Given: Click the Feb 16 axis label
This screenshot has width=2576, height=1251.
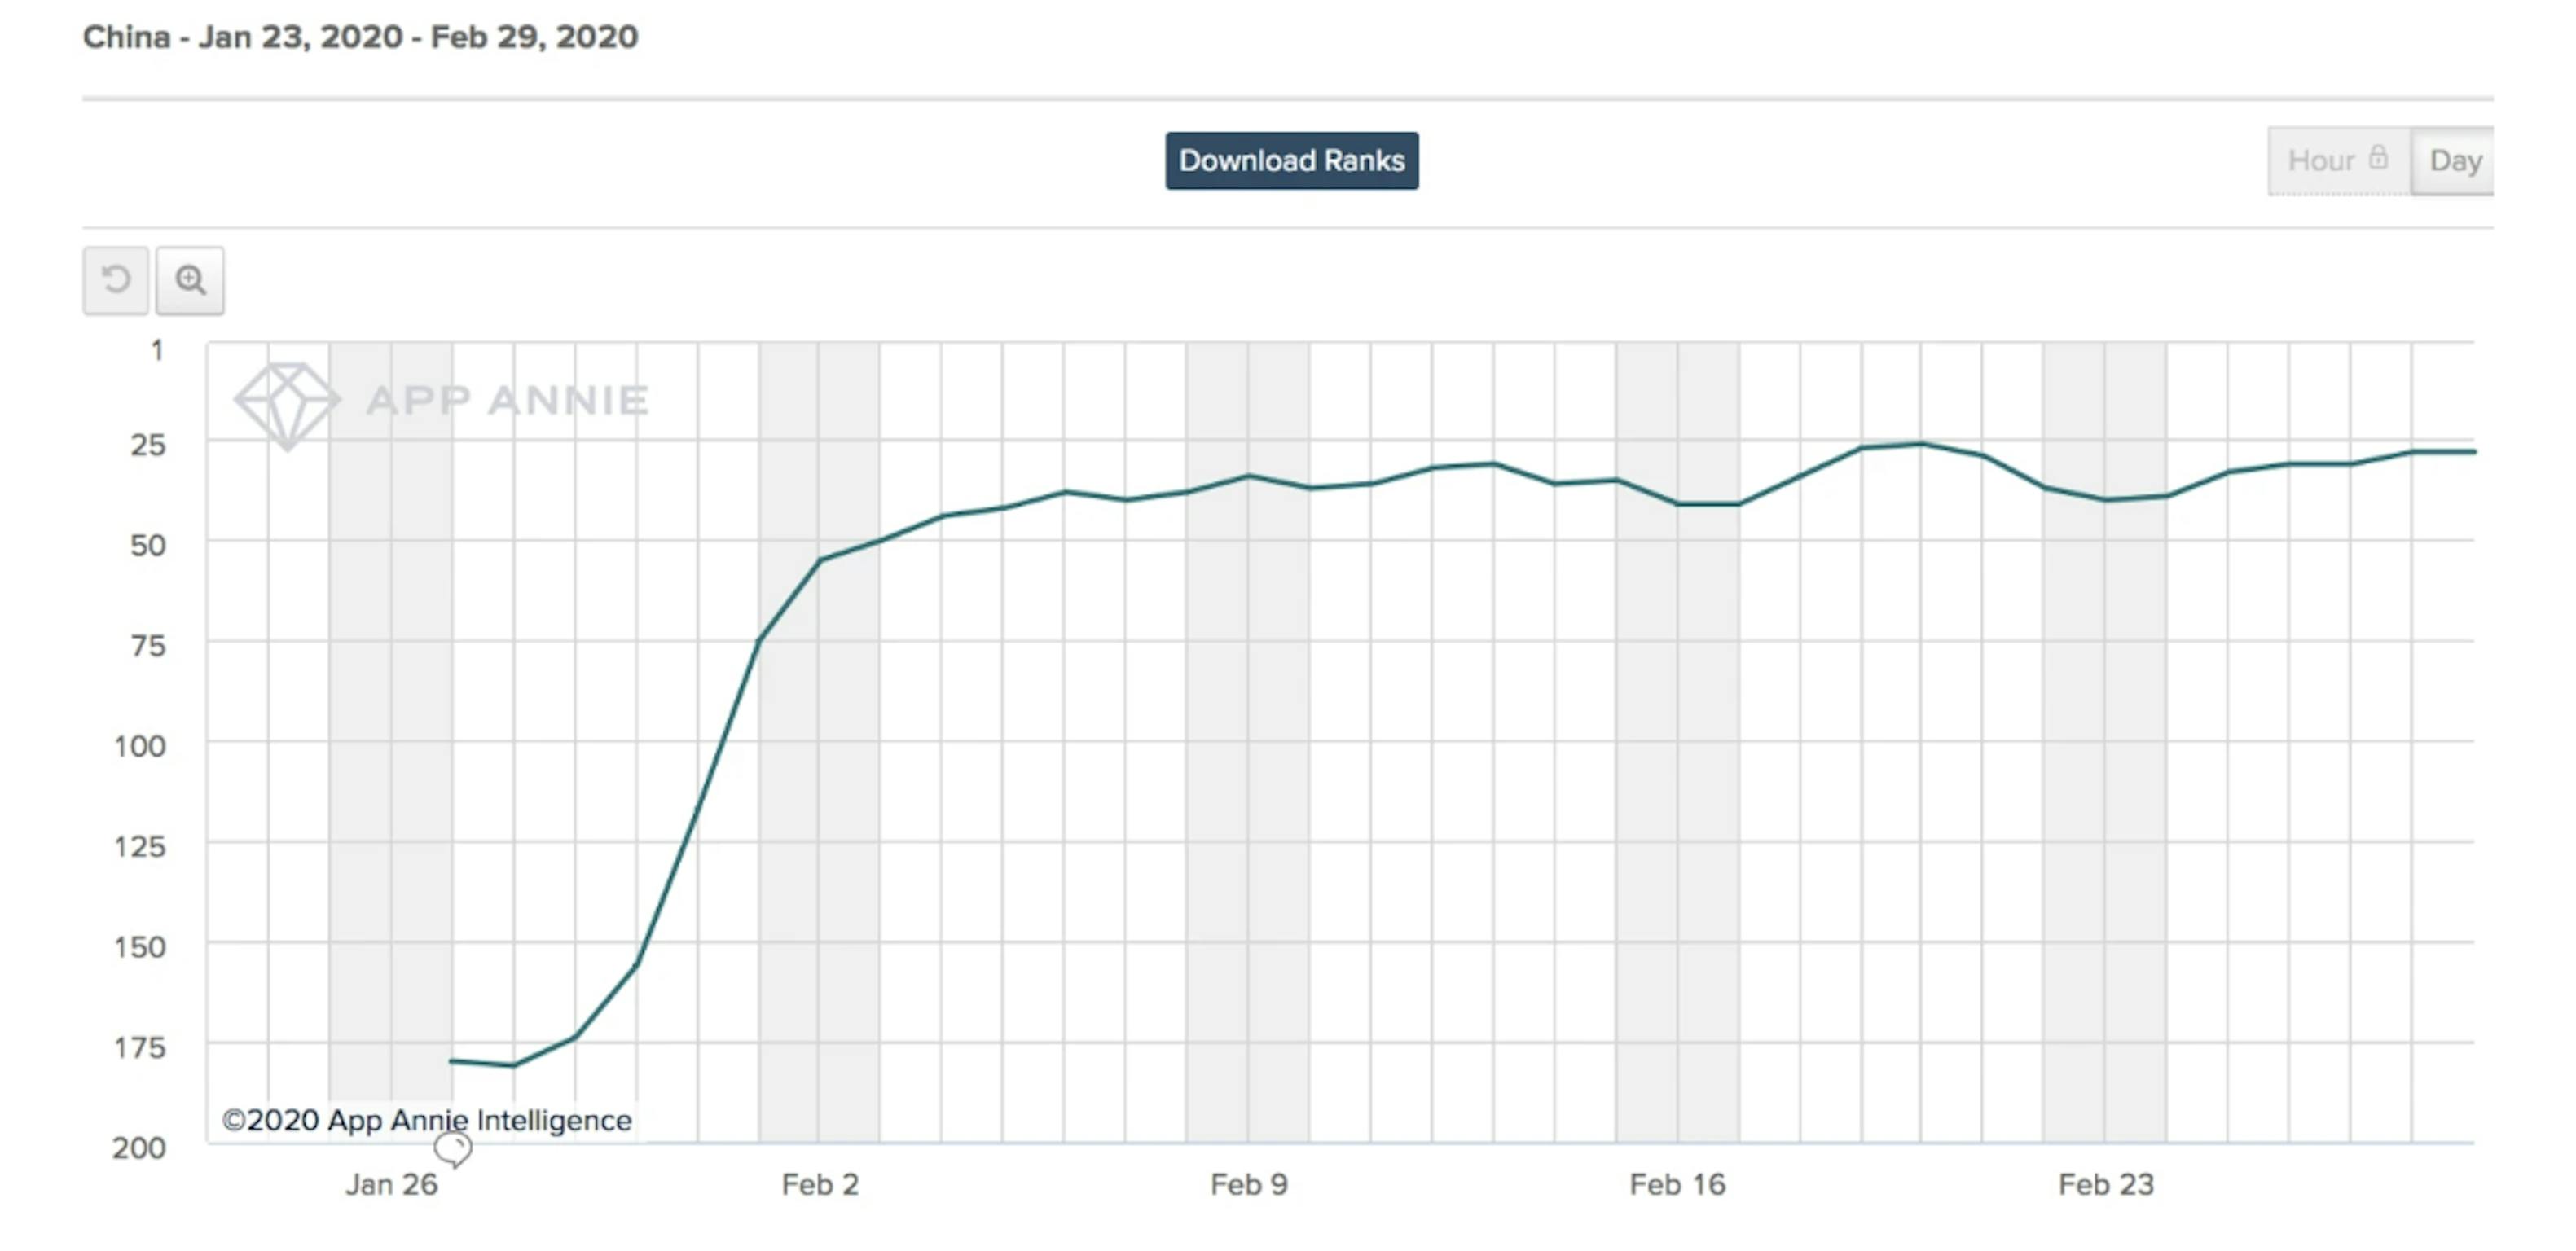Looking at the screenshot, I should 1677,1185.
